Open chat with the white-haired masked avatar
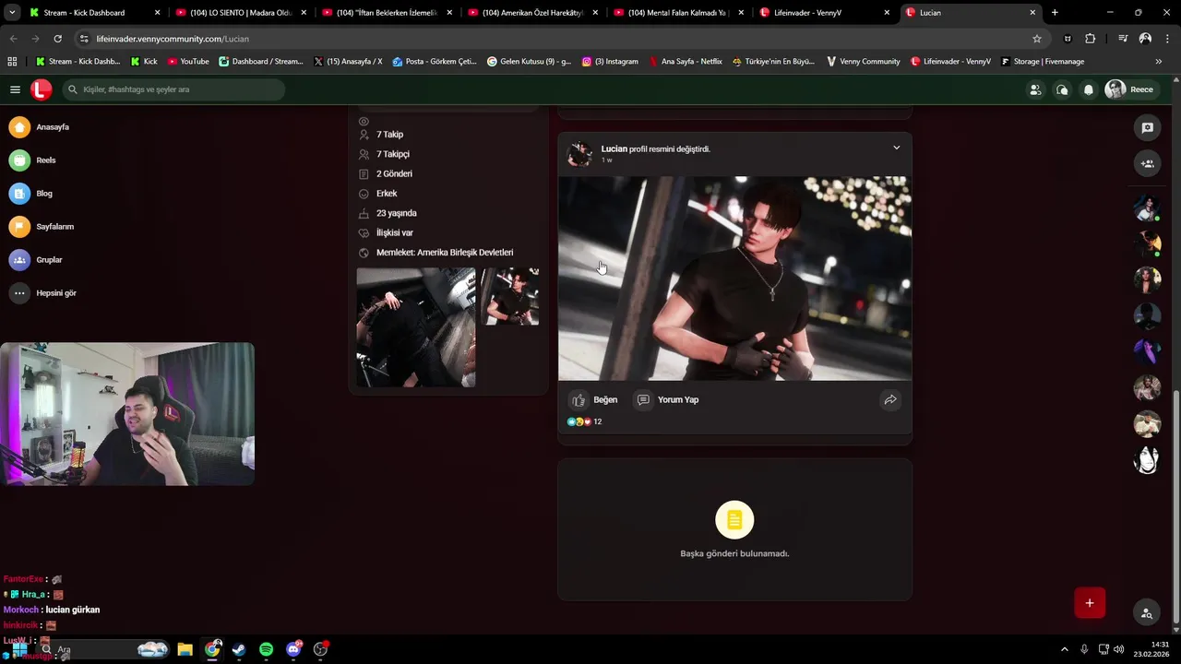This screenshot has height=664, width=1181. [x=1147, y=459]
